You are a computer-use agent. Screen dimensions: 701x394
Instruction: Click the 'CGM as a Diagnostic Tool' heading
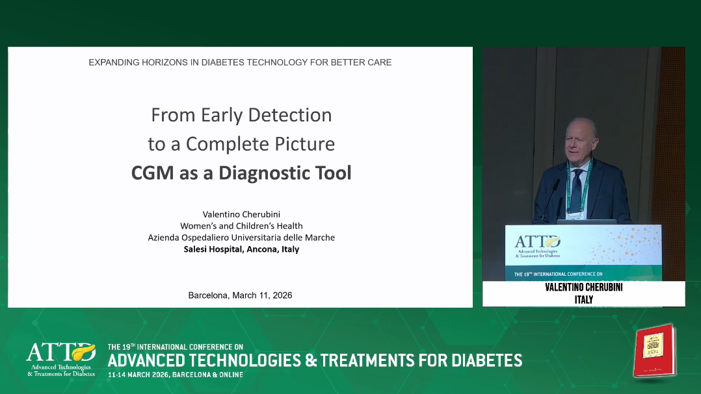pyautogui.click(x=241, y=173)
